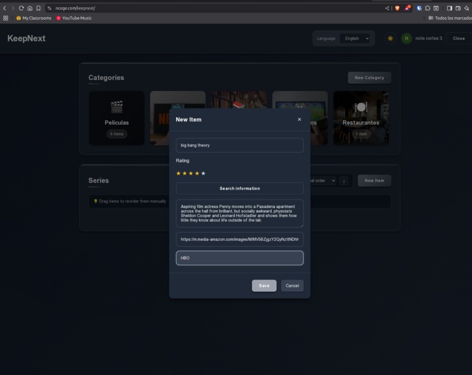Click the share icon in the address bar
472x375 pixels.
tap(387, 8)
